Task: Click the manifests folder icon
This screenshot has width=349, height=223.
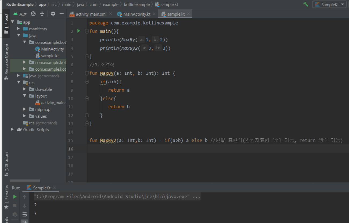Action: pos(26,29)
